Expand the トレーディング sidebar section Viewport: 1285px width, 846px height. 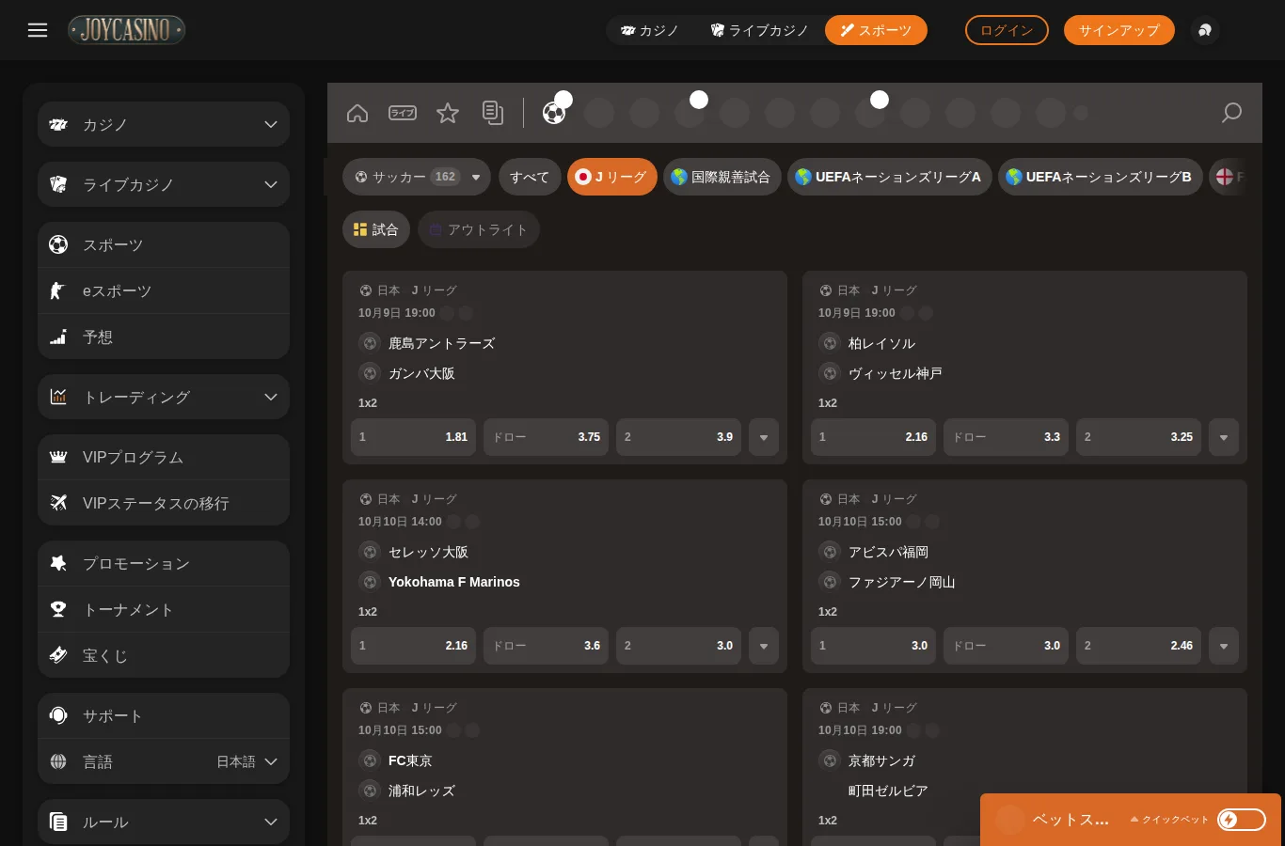click(x=164, y=398)
